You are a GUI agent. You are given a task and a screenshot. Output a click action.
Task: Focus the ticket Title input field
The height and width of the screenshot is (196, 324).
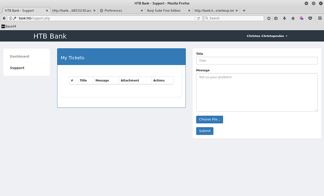pos(256,60)
